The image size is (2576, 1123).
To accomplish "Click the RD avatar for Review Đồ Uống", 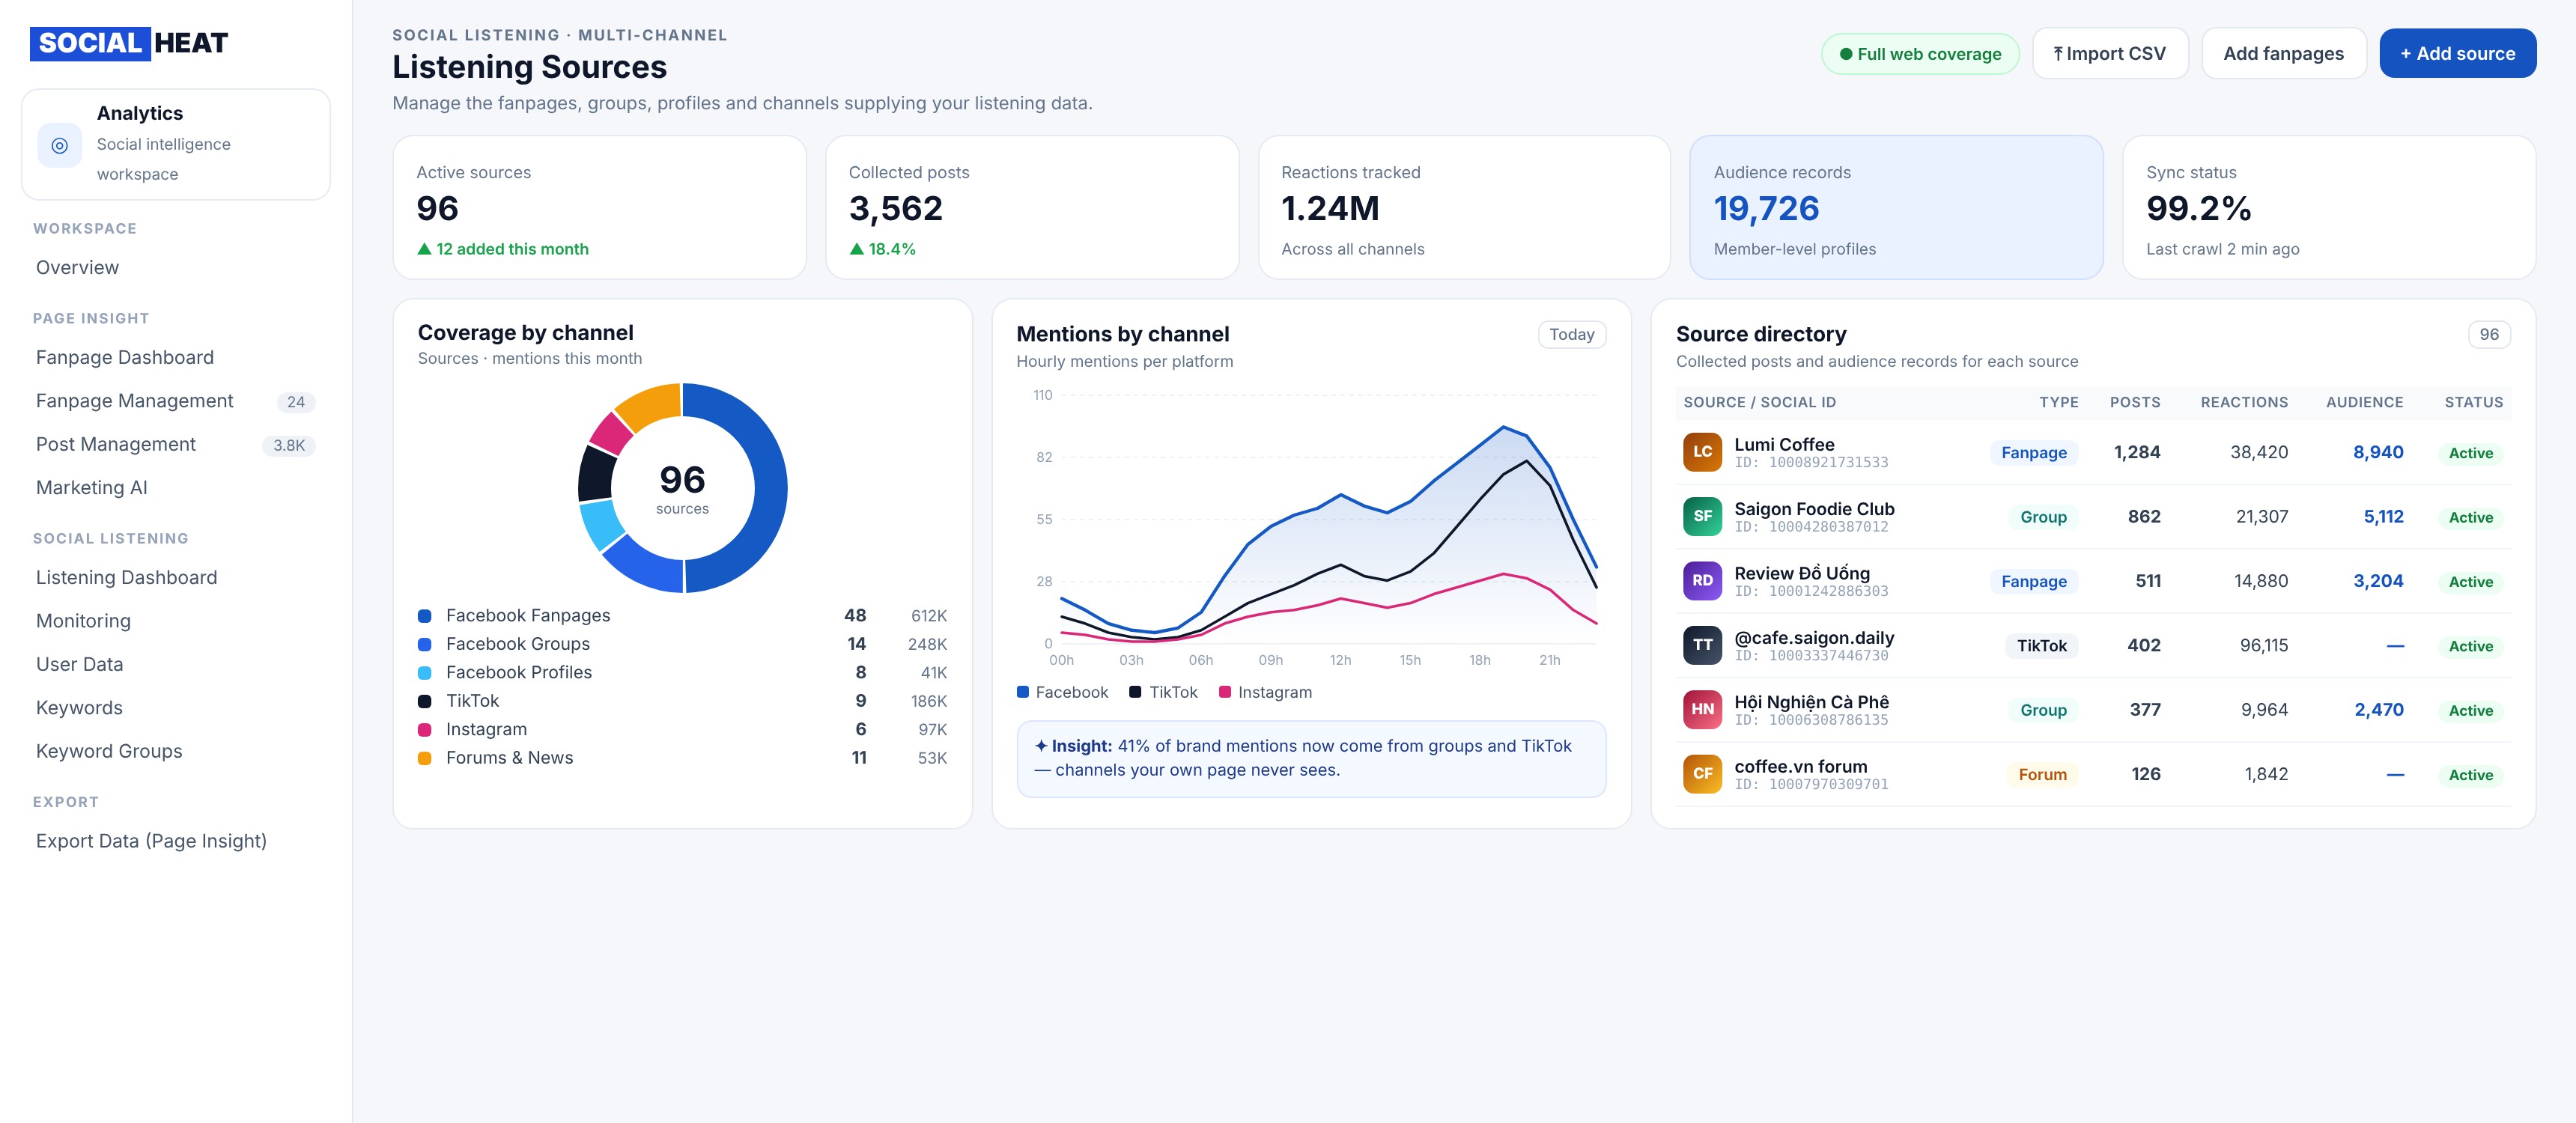I will pos(1702,581).
